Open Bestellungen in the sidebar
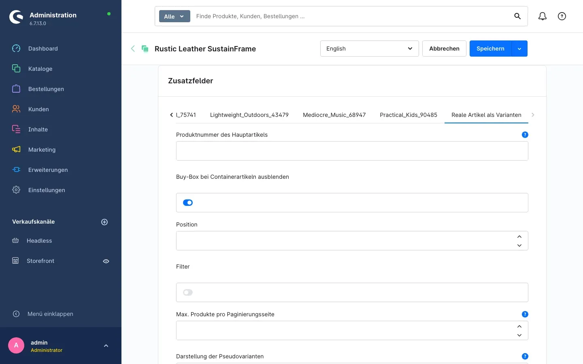 [x=46, y=89]
